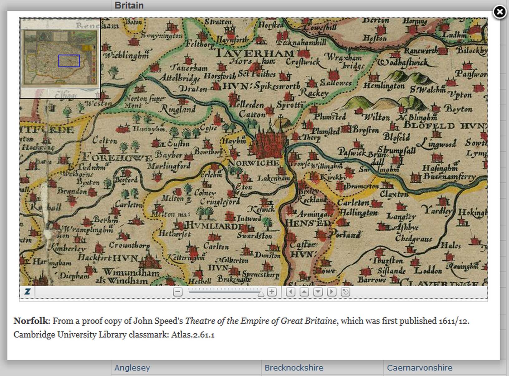Click the Kimberley label on the map

[x=69, y=248]
